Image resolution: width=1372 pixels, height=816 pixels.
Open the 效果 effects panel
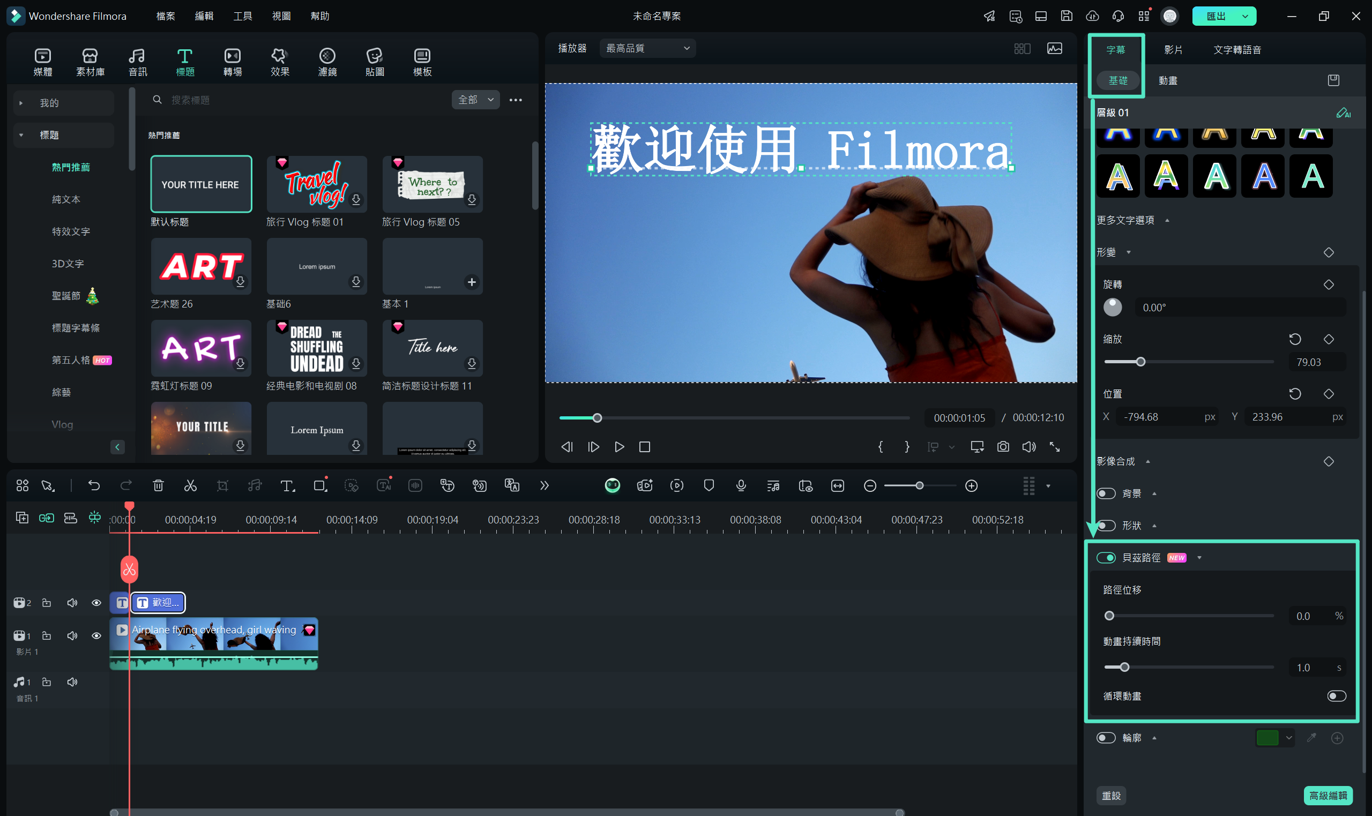coord(280,62)
